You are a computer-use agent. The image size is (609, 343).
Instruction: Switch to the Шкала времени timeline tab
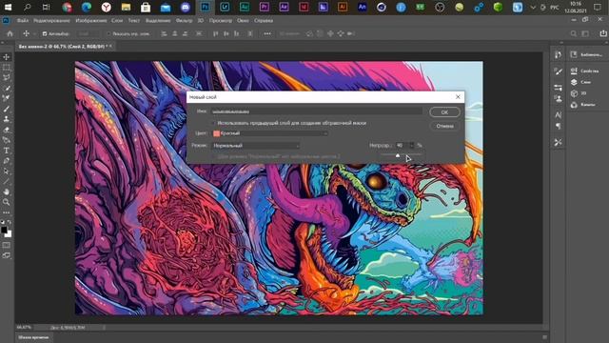click(x=33, y=337)
